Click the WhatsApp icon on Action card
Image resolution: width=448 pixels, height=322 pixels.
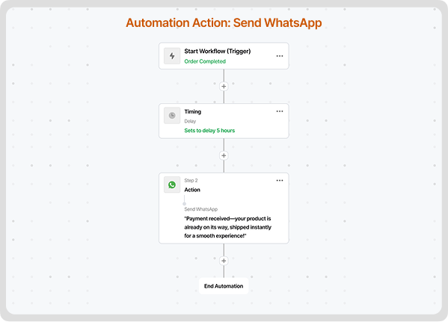point(172,185)
